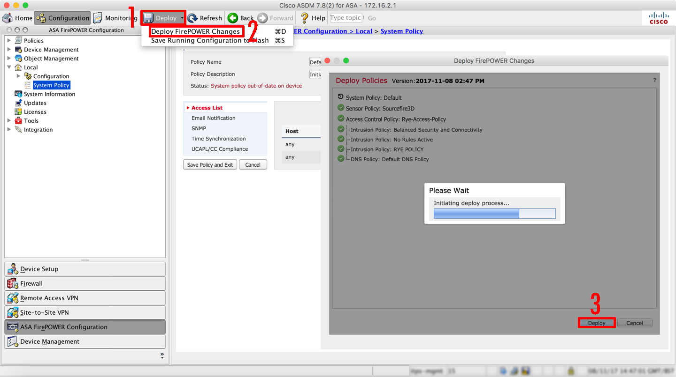This screenshot has width=676, height=377.
Task: Click the Site-to-Site VPN section icon
Action: [13, 313]
